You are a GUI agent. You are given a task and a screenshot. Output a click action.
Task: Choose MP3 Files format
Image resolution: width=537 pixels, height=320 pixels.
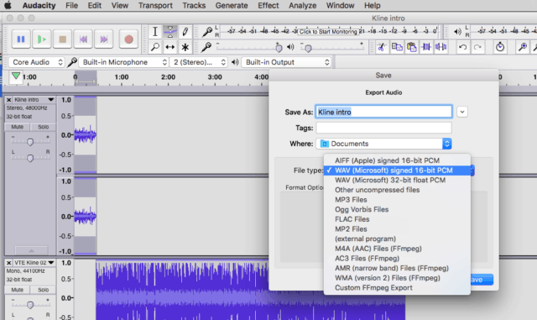pyautogui.click(x=397, y=200)
